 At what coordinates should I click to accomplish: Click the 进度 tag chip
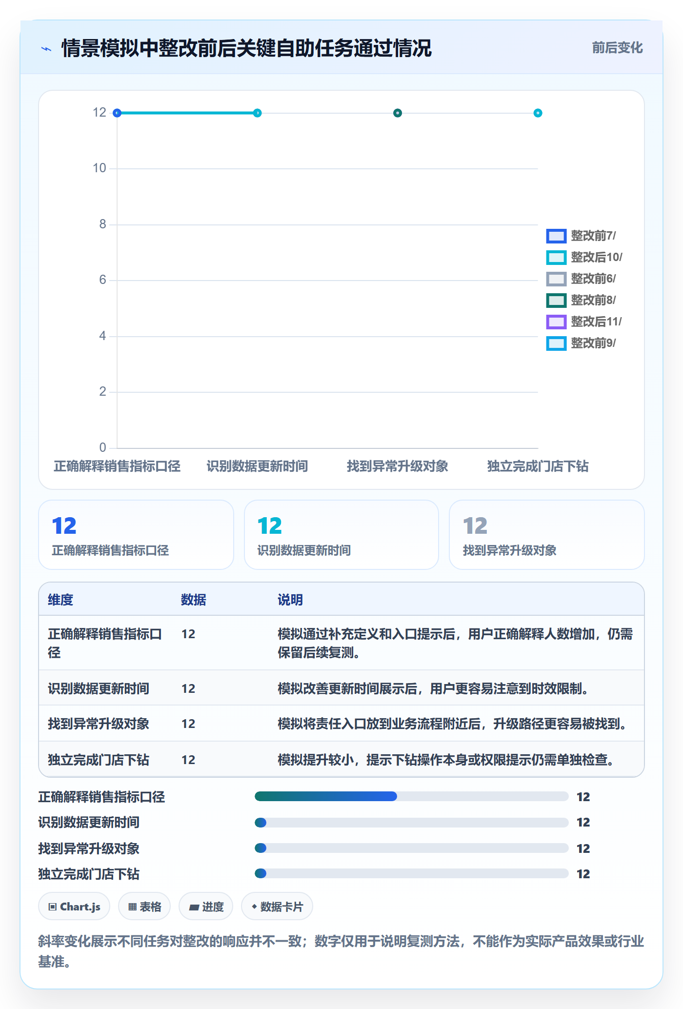[206, 907]
